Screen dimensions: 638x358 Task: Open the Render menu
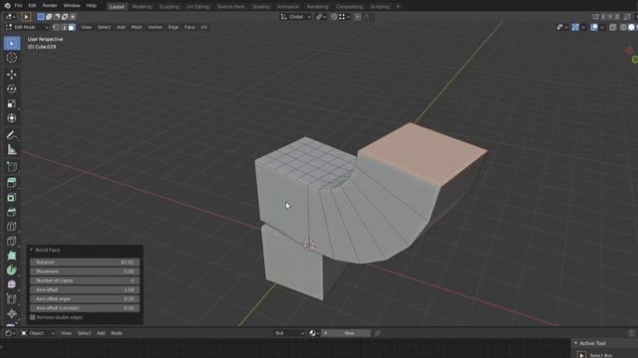click(x=50, y=6)
